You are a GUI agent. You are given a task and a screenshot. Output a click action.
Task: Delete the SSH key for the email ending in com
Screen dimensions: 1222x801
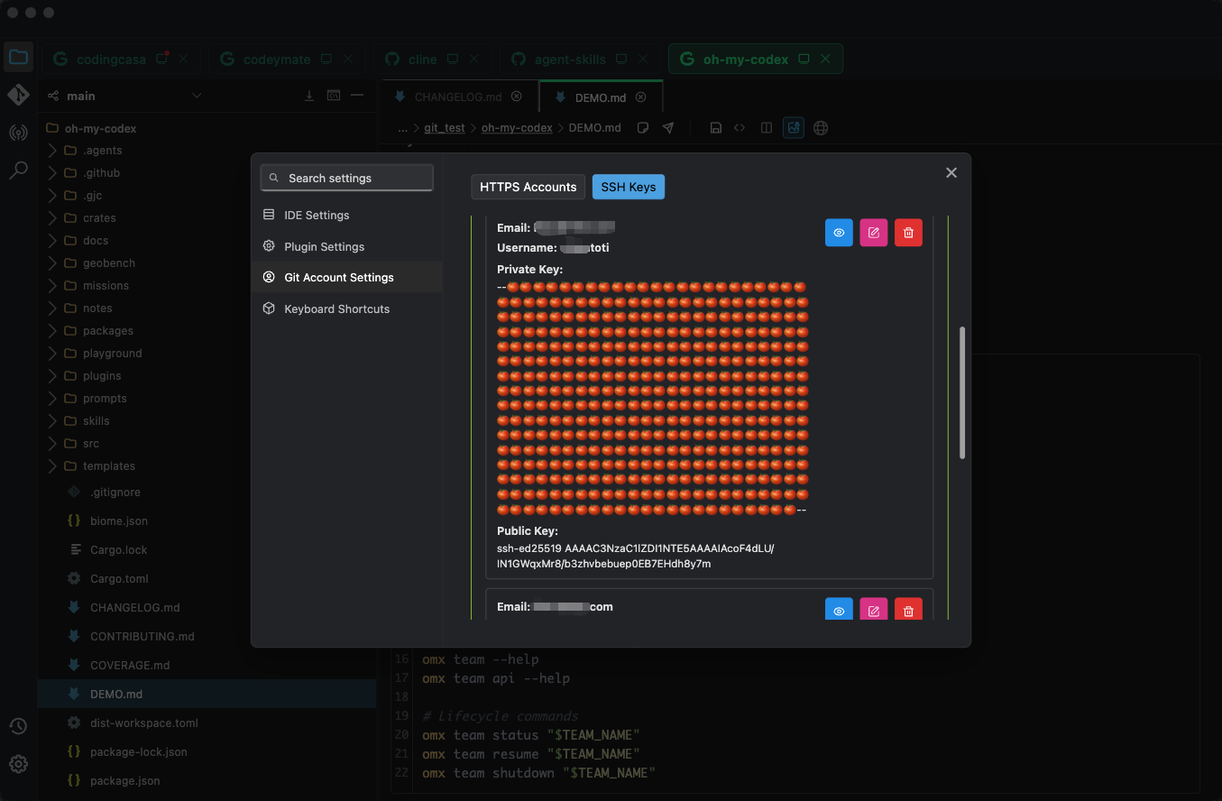coord(908,610)
